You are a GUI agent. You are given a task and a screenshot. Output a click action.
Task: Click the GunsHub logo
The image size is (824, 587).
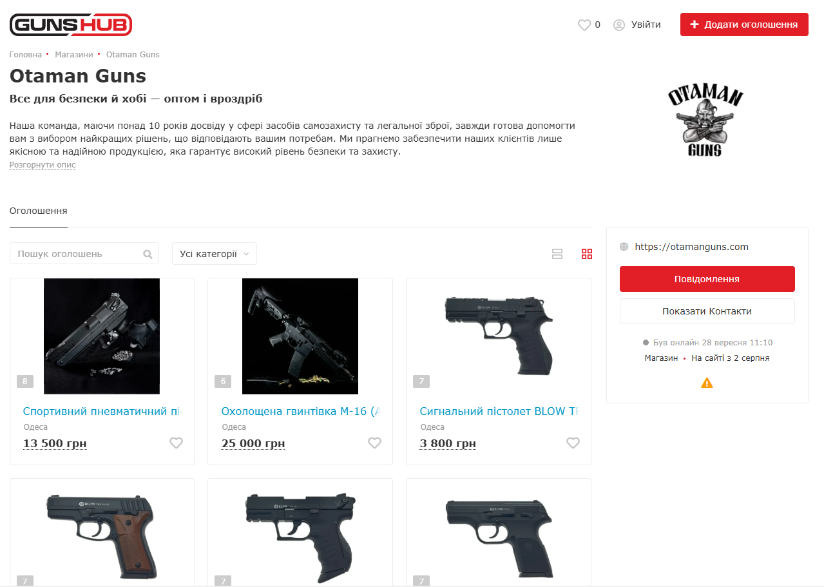71,24
